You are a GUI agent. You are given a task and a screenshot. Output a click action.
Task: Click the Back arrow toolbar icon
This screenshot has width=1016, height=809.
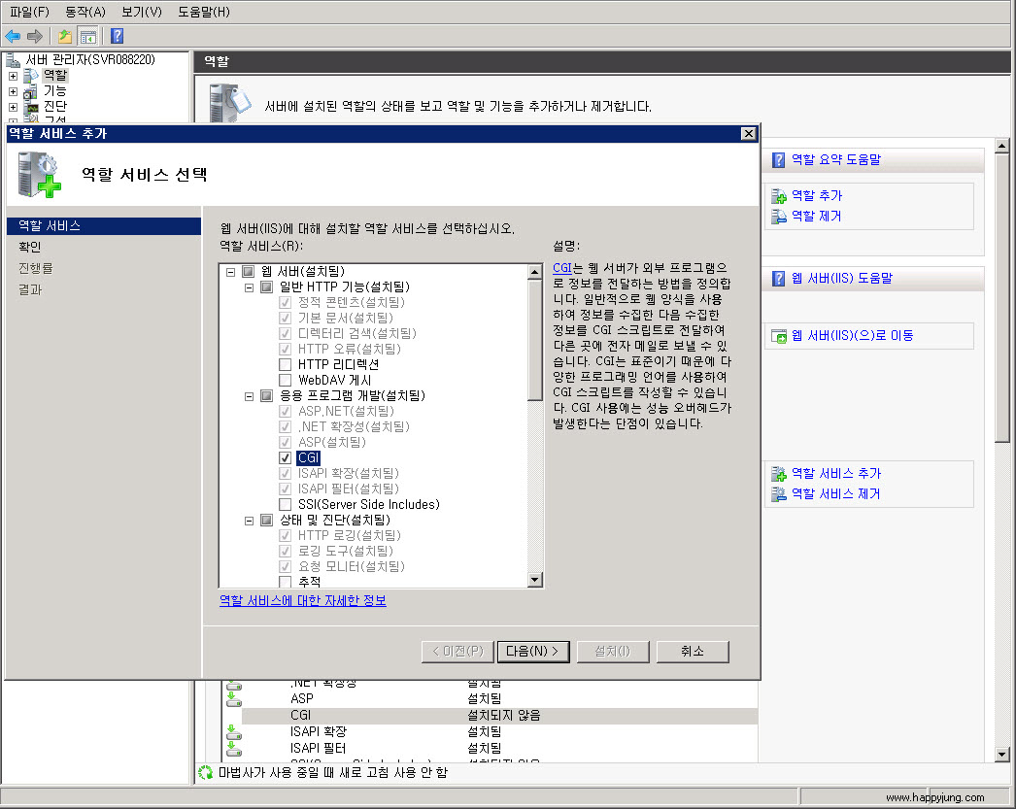click(x=13, y=36)
